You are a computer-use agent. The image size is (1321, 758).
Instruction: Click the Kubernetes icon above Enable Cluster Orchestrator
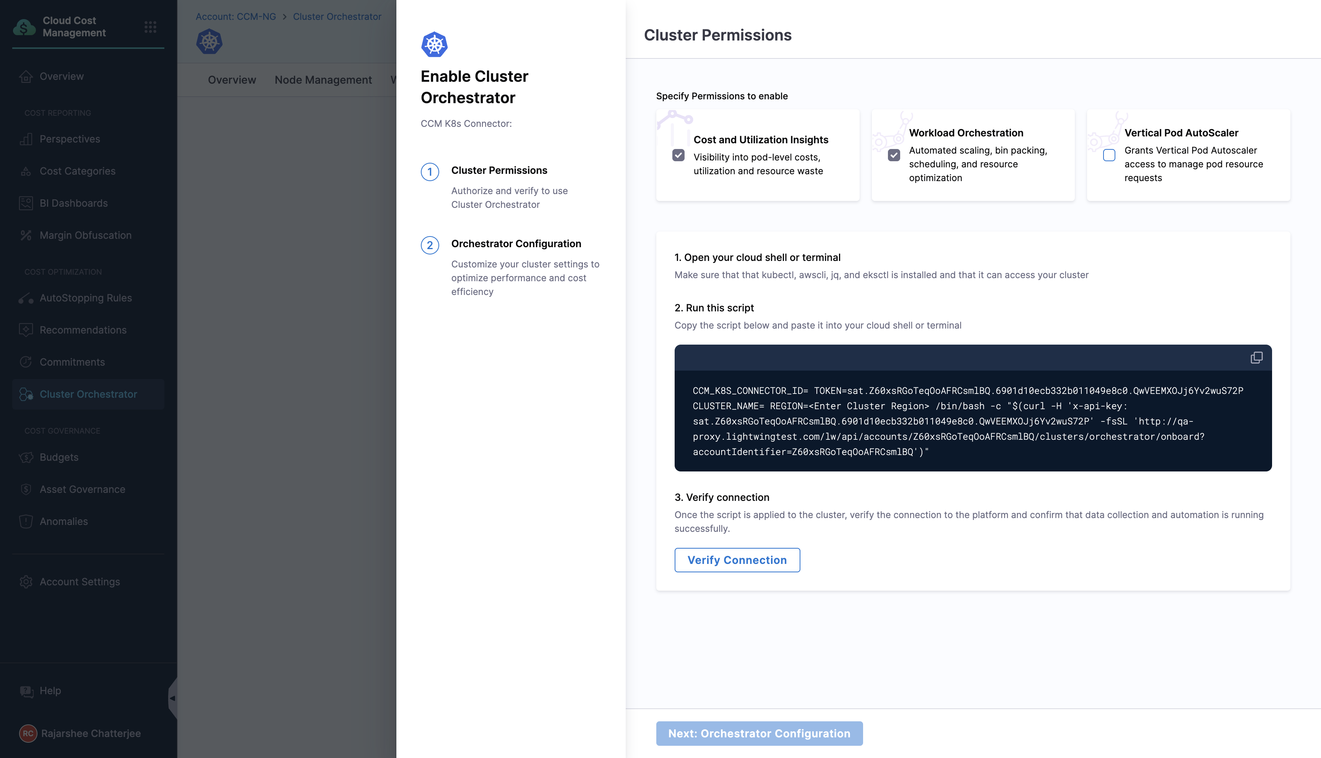point(434,44)
